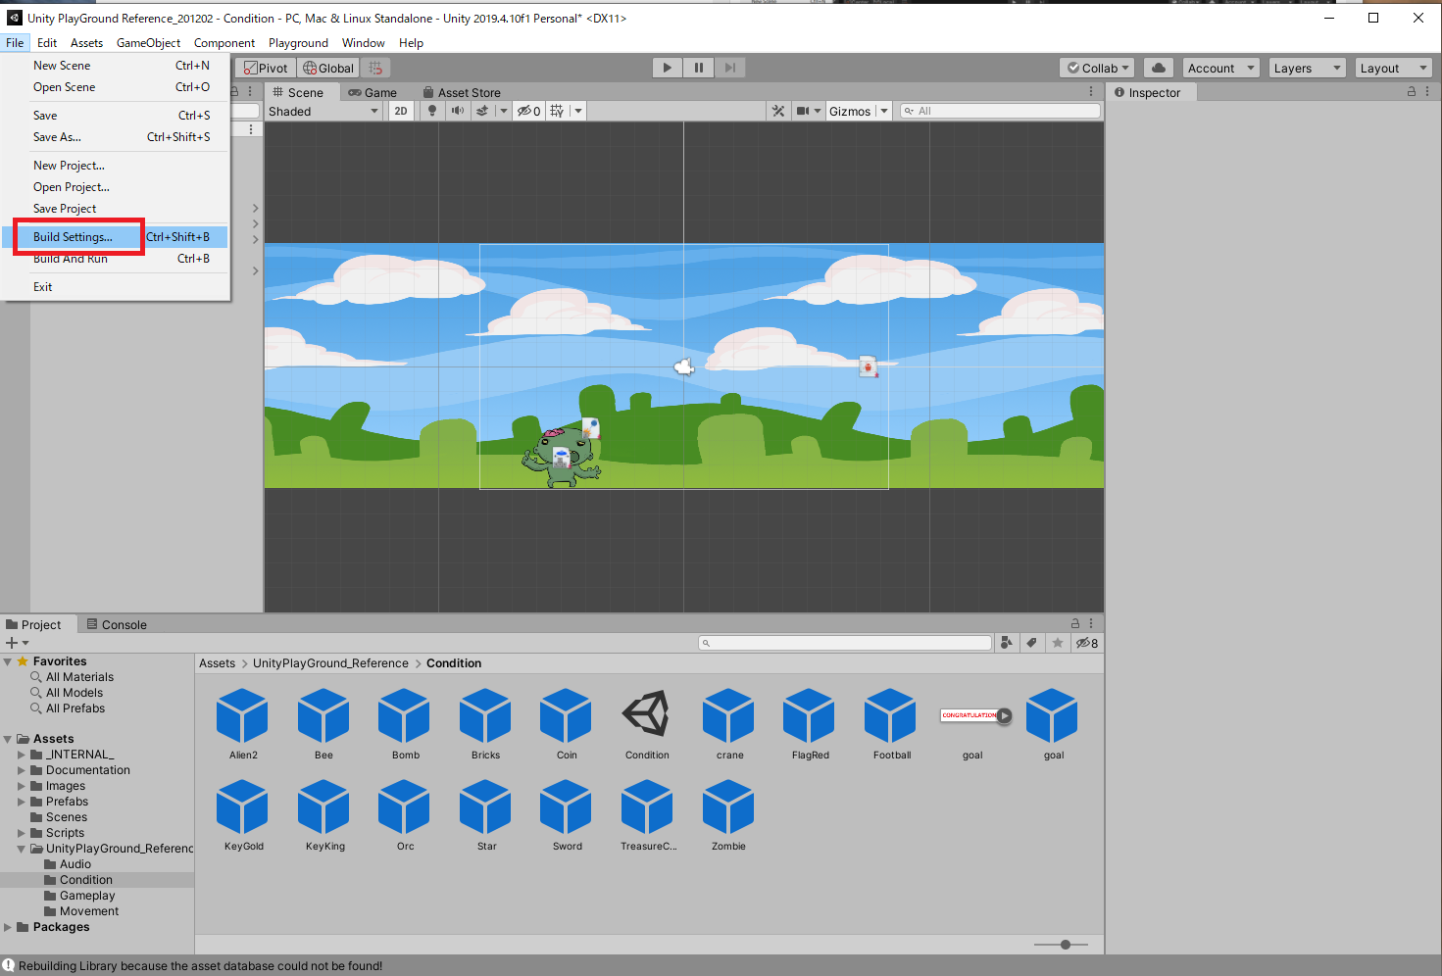The image size is (1442, 976).
Task: Open the grid settings dropdown arrow
Action: (x=578, y=111)
